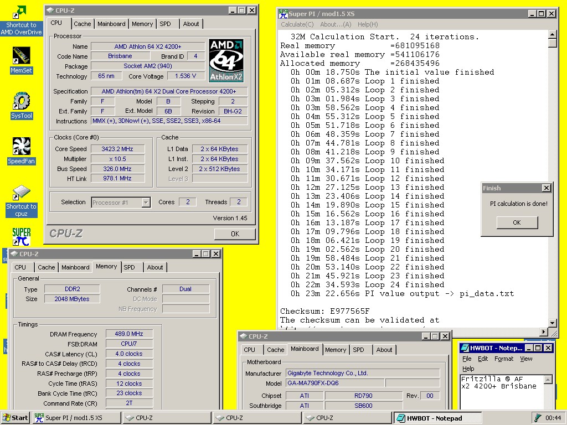
Task: Select the SPD tab in the Memory CPU-Z window
Action: 129,267
